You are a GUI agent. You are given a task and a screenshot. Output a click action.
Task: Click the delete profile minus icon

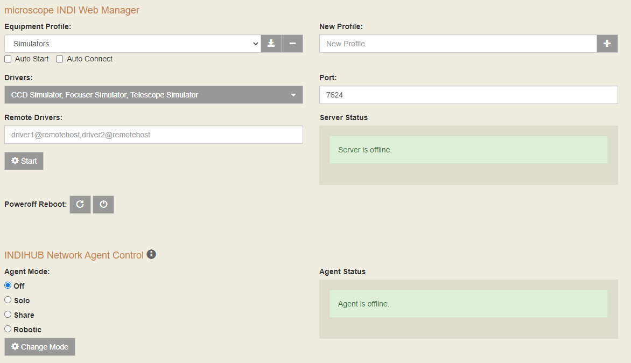(292, 44)
